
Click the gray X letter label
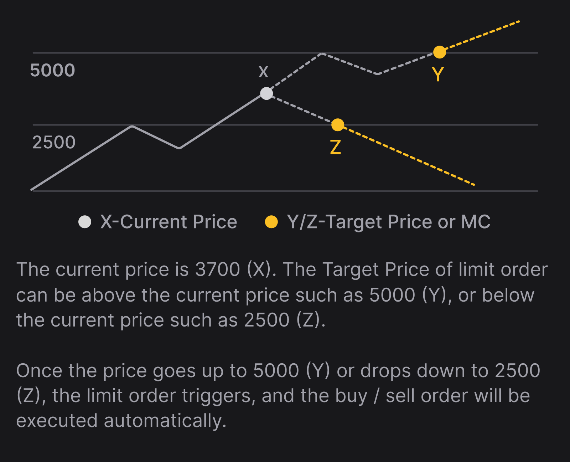[x=263, y=72]
